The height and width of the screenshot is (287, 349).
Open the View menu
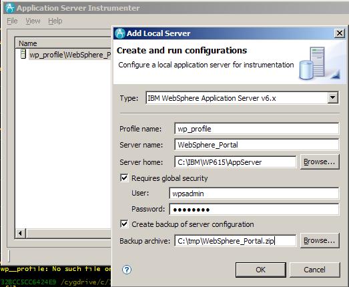[33, 21]
